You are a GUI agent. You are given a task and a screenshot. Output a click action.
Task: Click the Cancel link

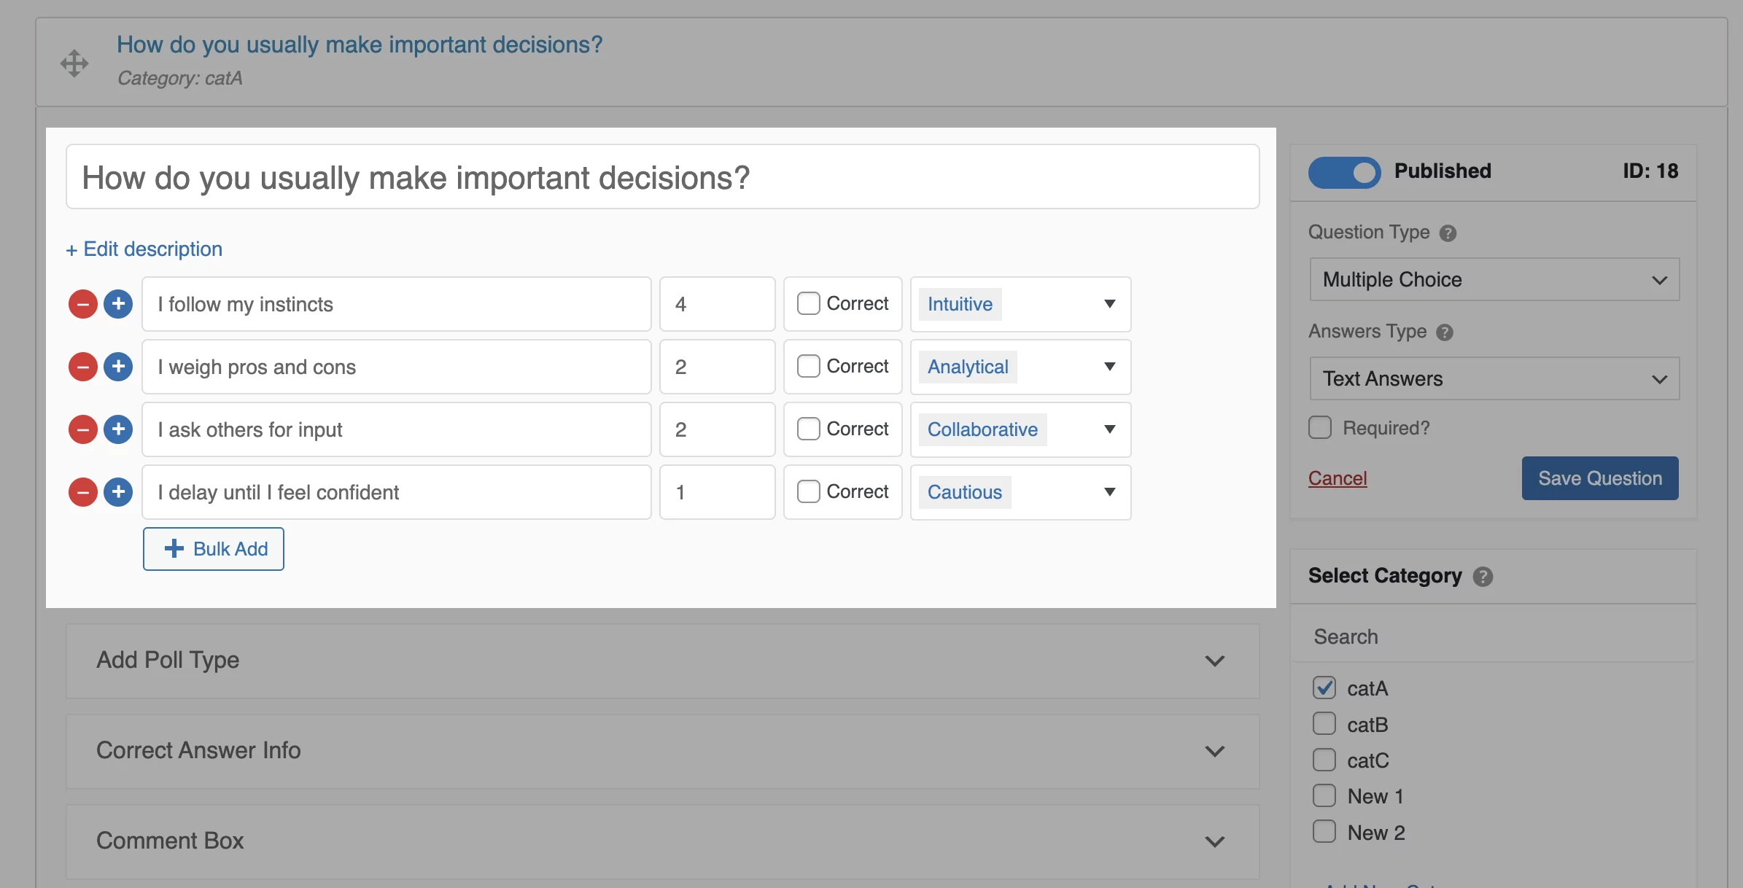1338,478
